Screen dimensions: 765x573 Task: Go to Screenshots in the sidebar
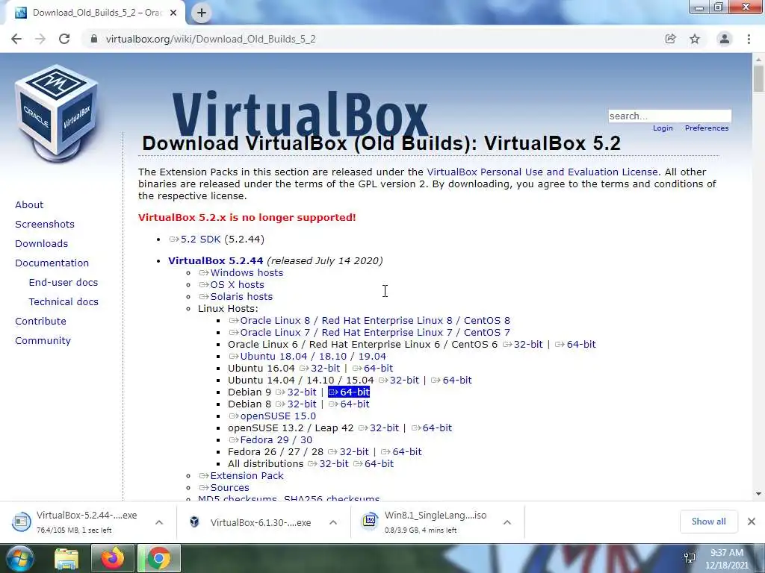coord(45,224)
